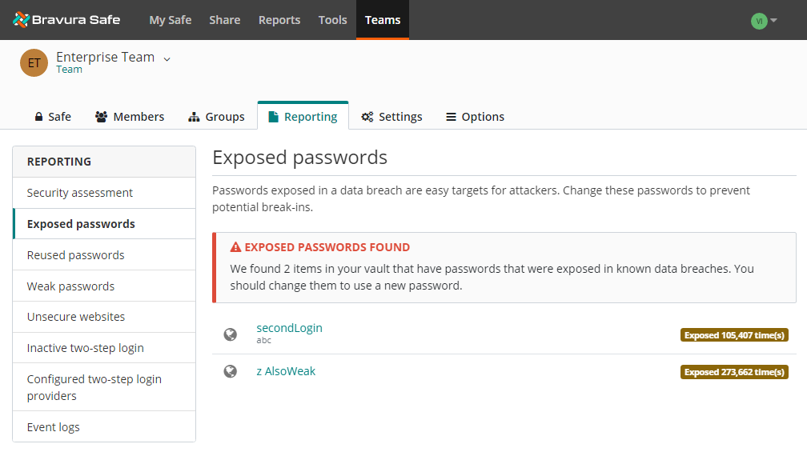Switch to the Safe tab
Viewport: 807px width, 456px height.
(x=53, y=117)
